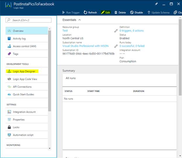Open Logic App Code View
The width and height of the screenshot is (182, 158).
coord(27,79)
